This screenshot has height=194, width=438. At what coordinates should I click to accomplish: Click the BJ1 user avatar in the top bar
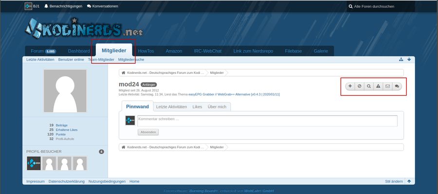[28, 6]
